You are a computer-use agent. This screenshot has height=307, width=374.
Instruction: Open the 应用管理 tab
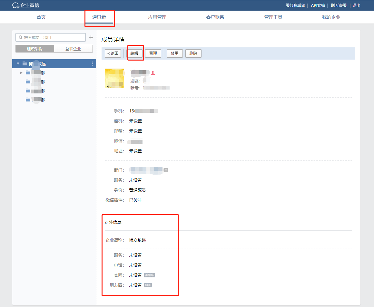(157, 17)
